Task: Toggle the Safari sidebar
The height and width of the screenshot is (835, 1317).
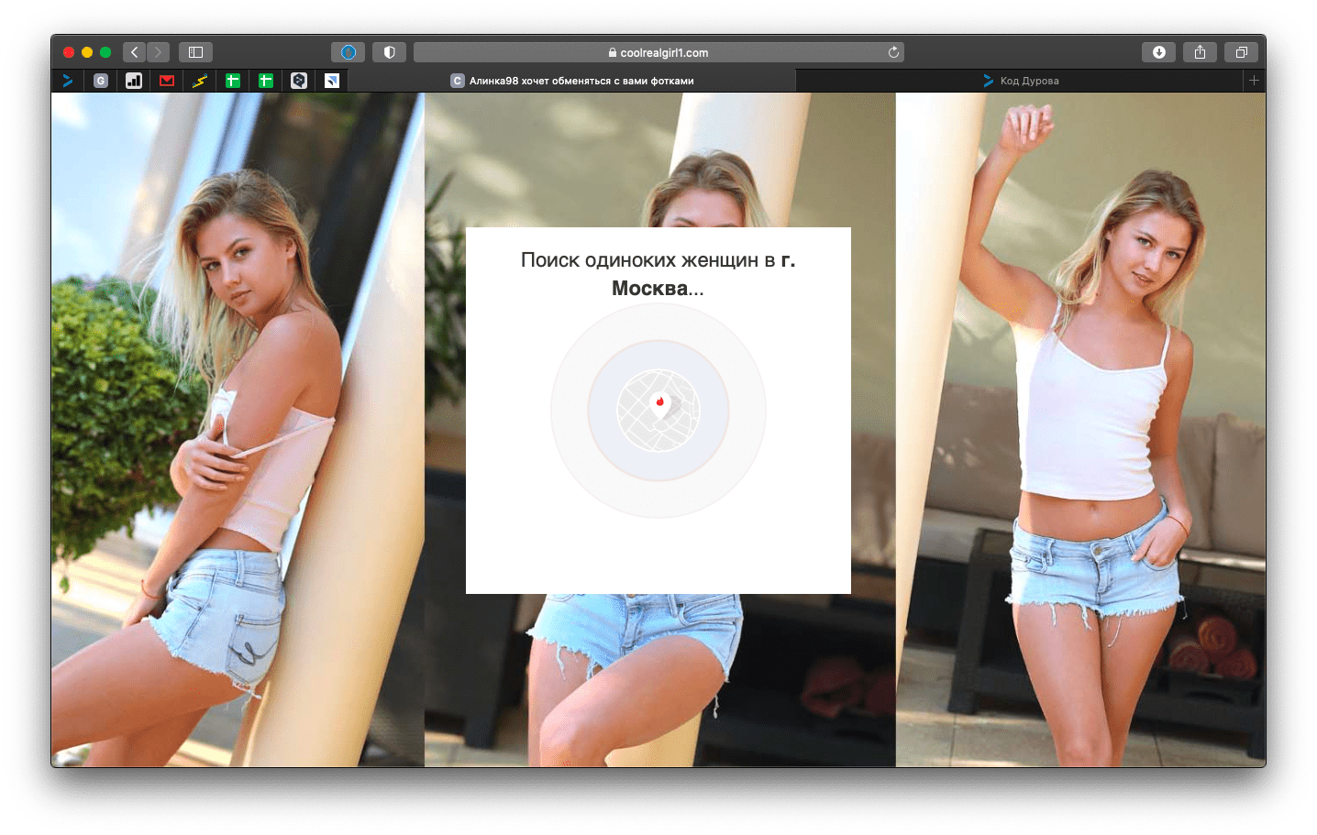Action: click(195, 52)
